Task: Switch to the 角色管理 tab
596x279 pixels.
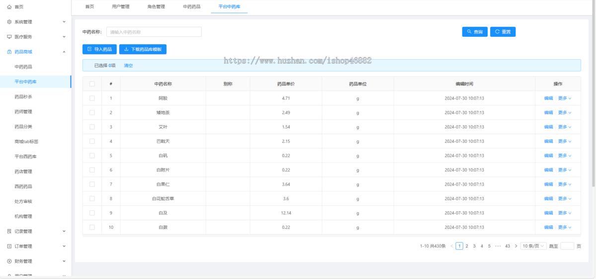Action: (x=156, y=6)
